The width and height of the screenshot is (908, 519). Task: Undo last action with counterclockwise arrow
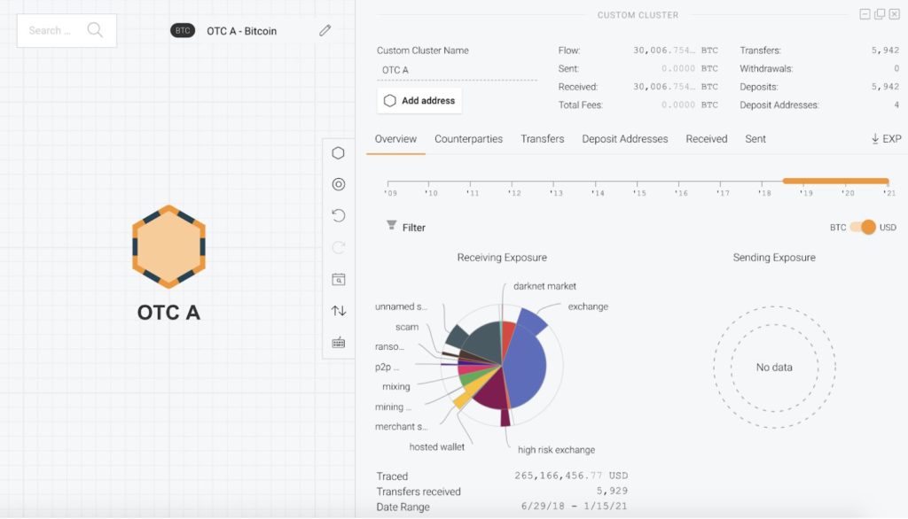coord(338,215)
